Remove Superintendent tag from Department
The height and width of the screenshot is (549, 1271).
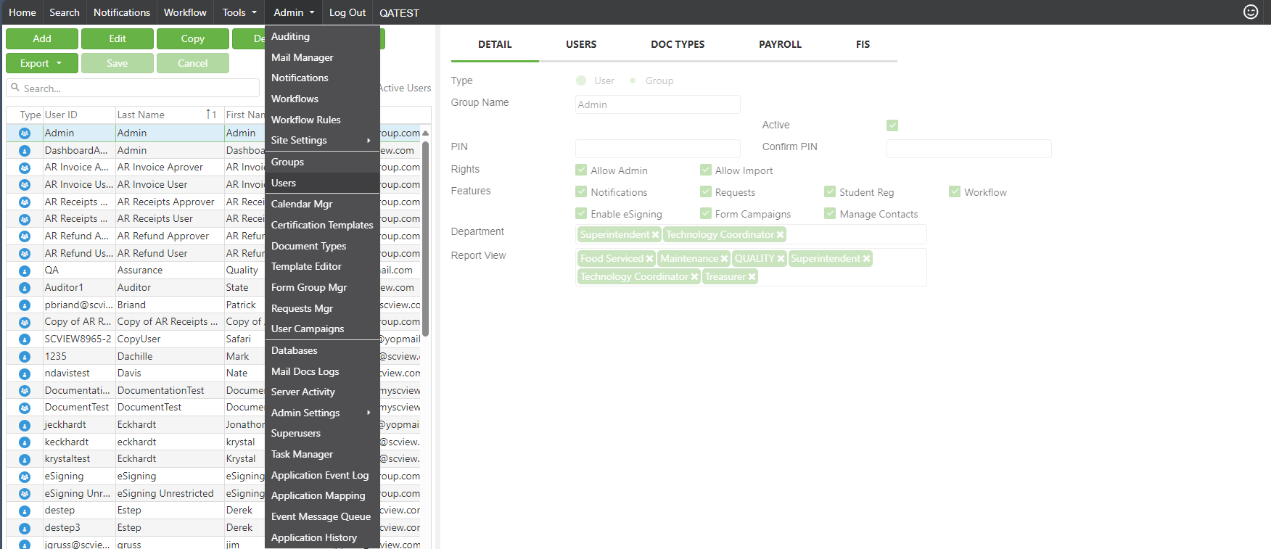pyautogui.click(x=655, y=234)
